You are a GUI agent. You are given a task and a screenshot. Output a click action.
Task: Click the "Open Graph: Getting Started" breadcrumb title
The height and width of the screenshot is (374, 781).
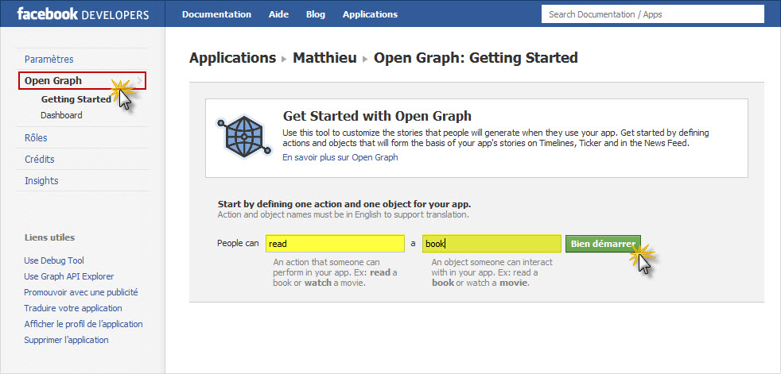476,58
